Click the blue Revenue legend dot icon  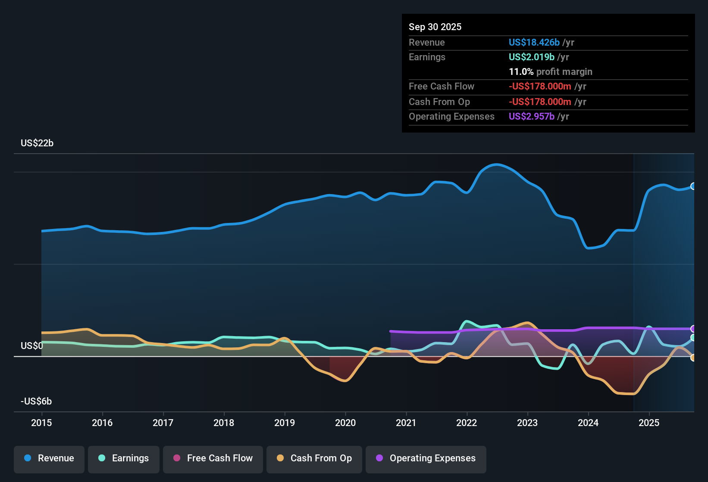pyautogui.click(x=27, y=458)
